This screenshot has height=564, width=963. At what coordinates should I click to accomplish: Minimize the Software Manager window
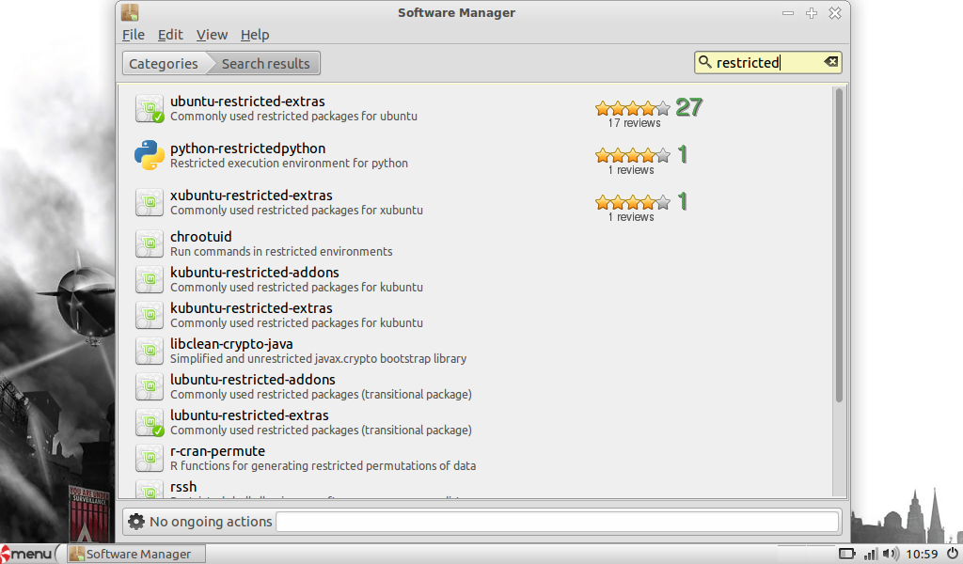point(788,13)
